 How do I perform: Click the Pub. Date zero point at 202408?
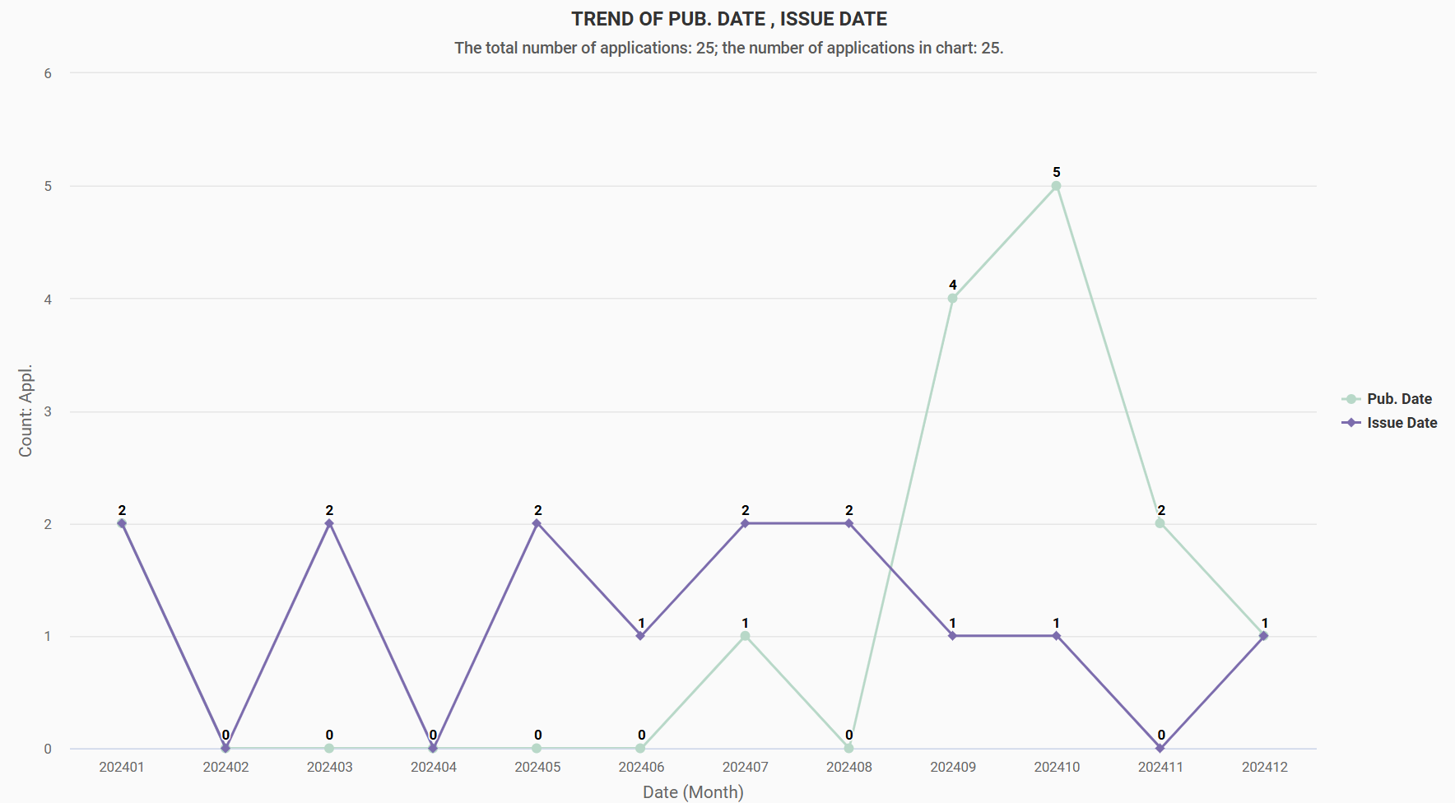pos(848,748)
